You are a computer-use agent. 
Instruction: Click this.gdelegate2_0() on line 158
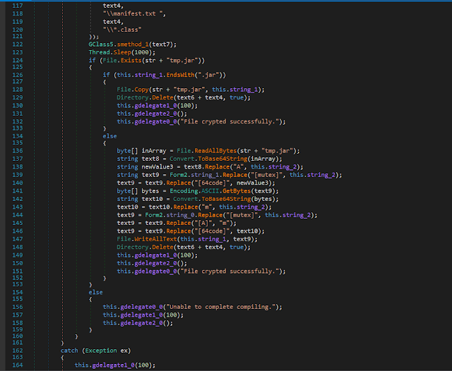(x=138, y=323)
